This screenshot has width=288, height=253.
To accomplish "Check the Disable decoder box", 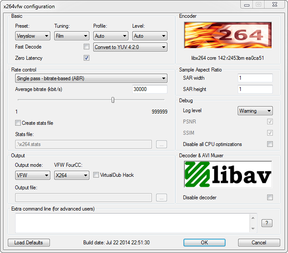I will (x=270, y=198).
